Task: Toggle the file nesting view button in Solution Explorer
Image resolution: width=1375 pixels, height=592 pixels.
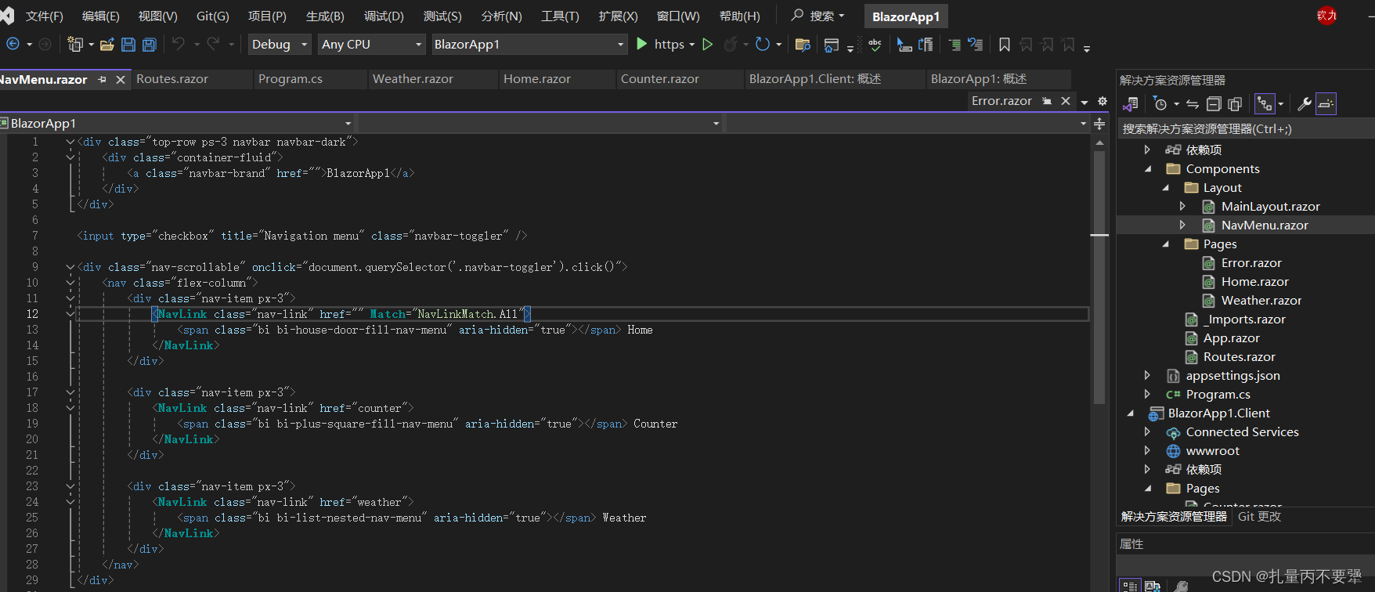Action: coord(1265,104)
